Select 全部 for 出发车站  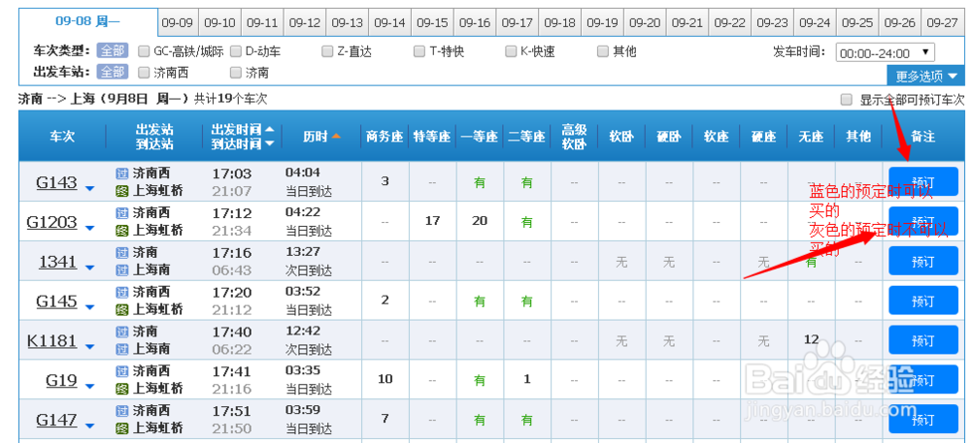coord(112,73)
